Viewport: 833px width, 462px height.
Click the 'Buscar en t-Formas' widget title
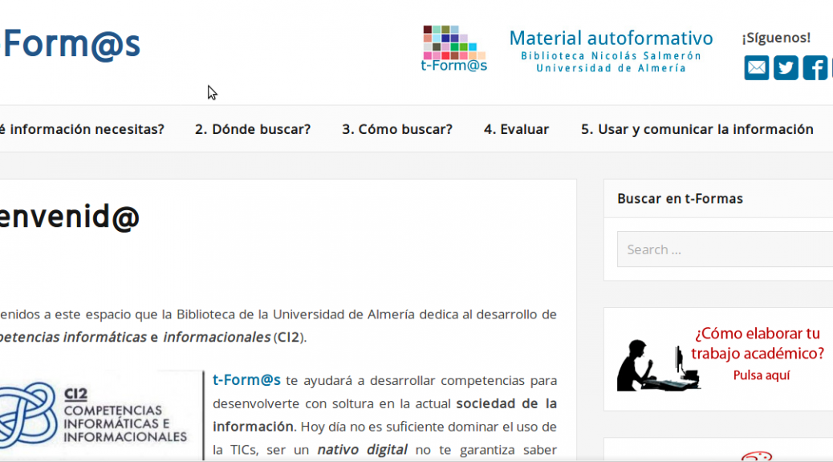[x=680, y=198]
